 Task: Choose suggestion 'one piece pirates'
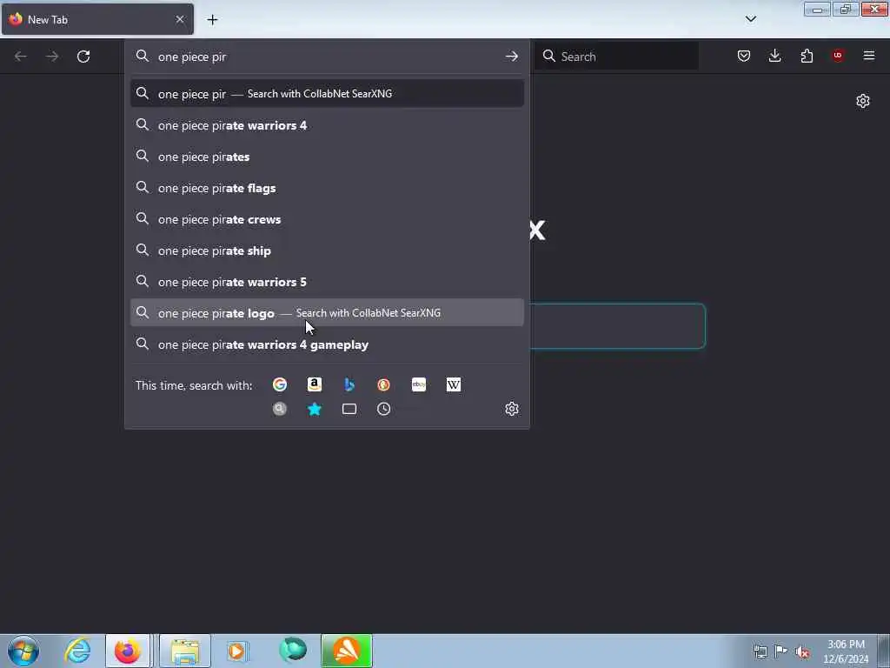[x=327, y=157]
